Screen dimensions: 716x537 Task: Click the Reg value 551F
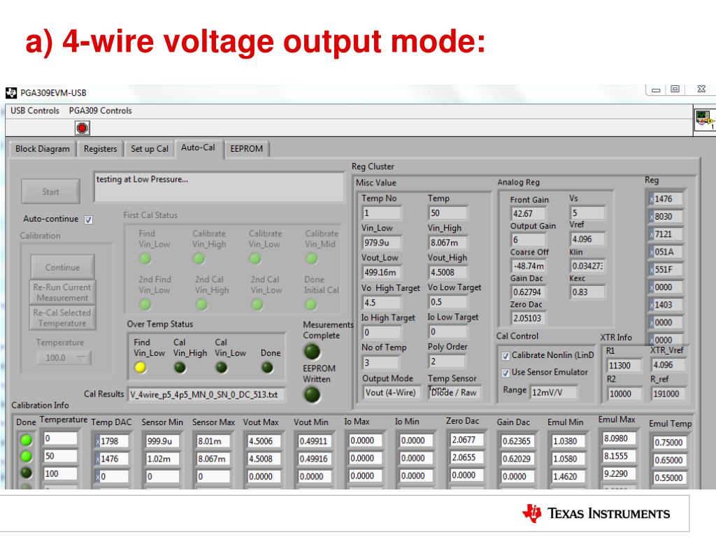coord(668,269)
